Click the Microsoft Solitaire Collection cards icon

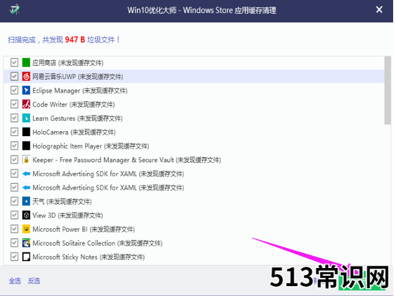(26, 243)
